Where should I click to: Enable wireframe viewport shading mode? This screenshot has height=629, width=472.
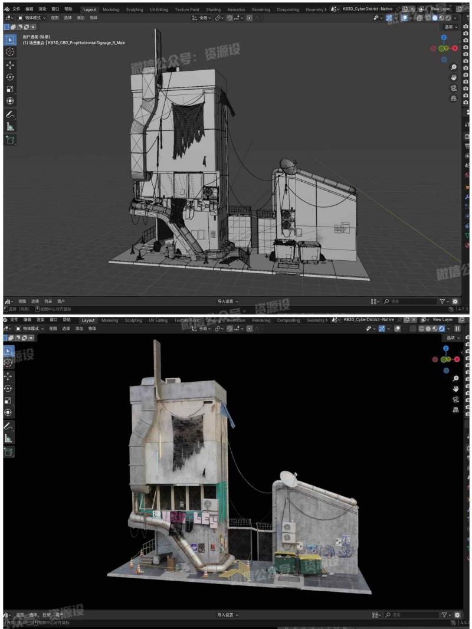tap(428, 18)
